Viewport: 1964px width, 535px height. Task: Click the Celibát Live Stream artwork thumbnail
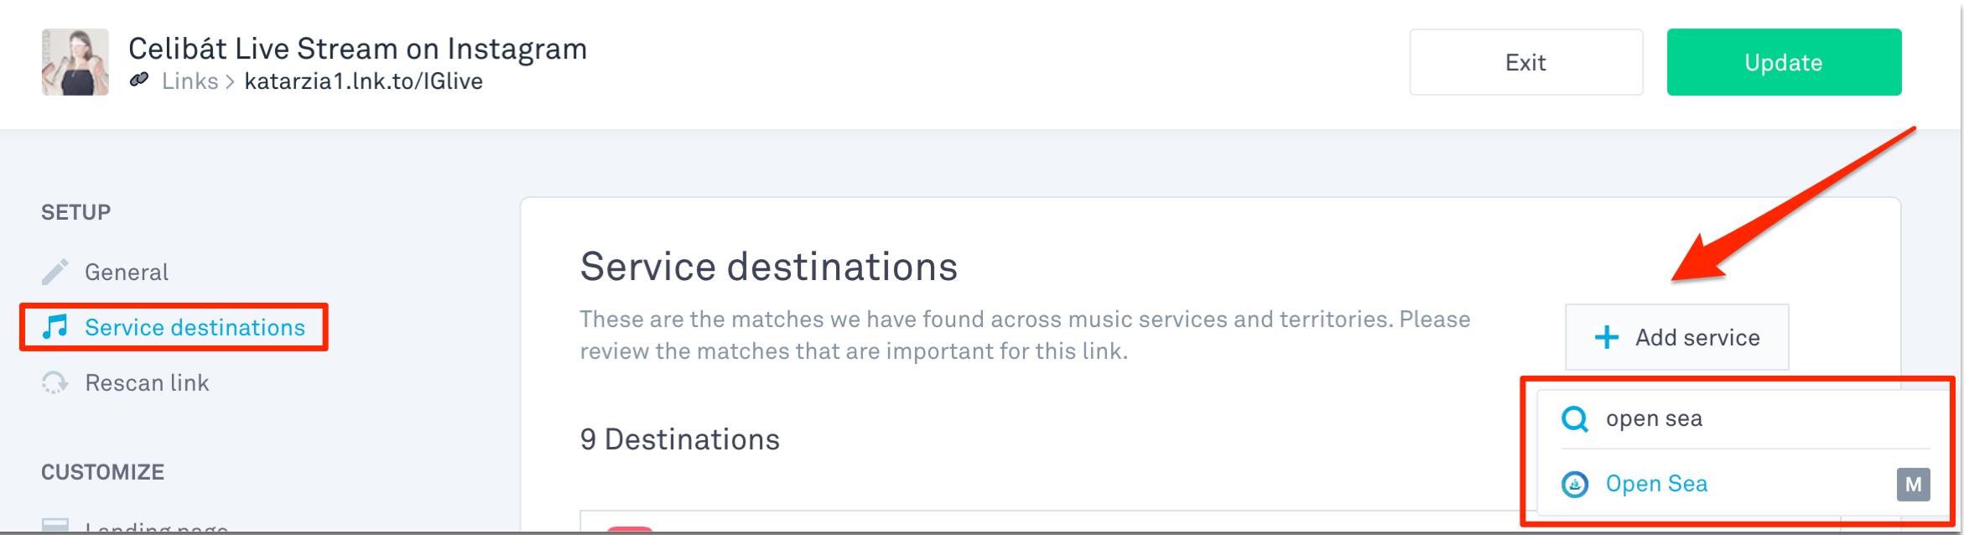75,62
